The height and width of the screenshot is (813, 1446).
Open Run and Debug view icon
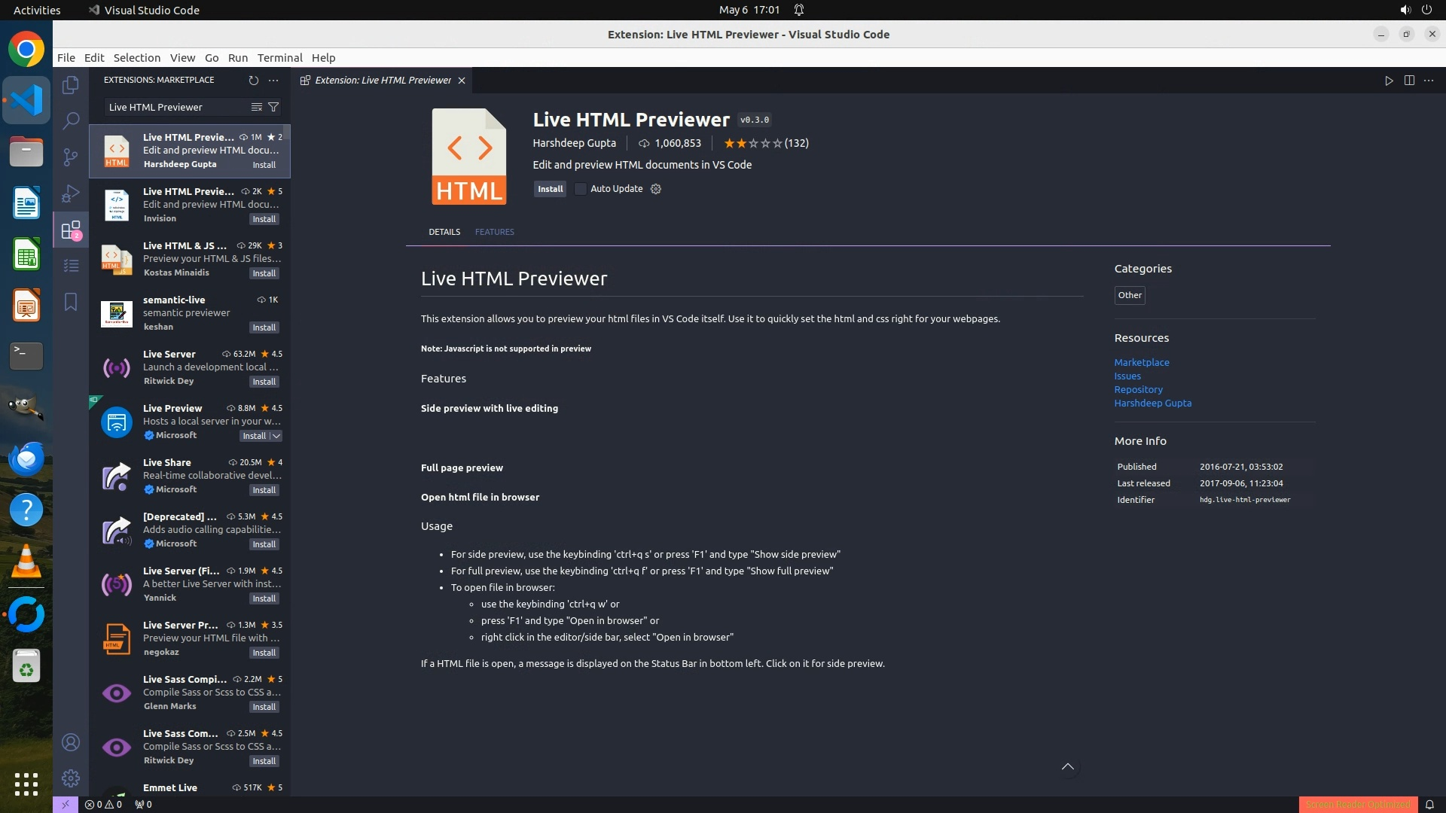(x=71, y=193)
